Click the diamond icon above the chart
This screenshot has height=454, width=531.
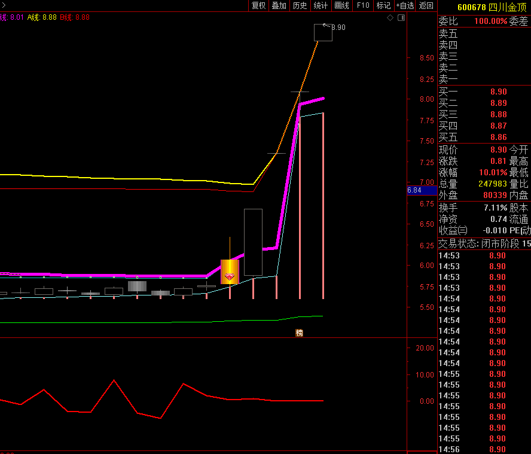tap(390, 17)
